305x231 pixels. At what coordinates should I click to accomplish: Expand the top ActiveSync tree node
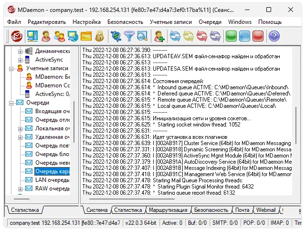pos(20,60)
